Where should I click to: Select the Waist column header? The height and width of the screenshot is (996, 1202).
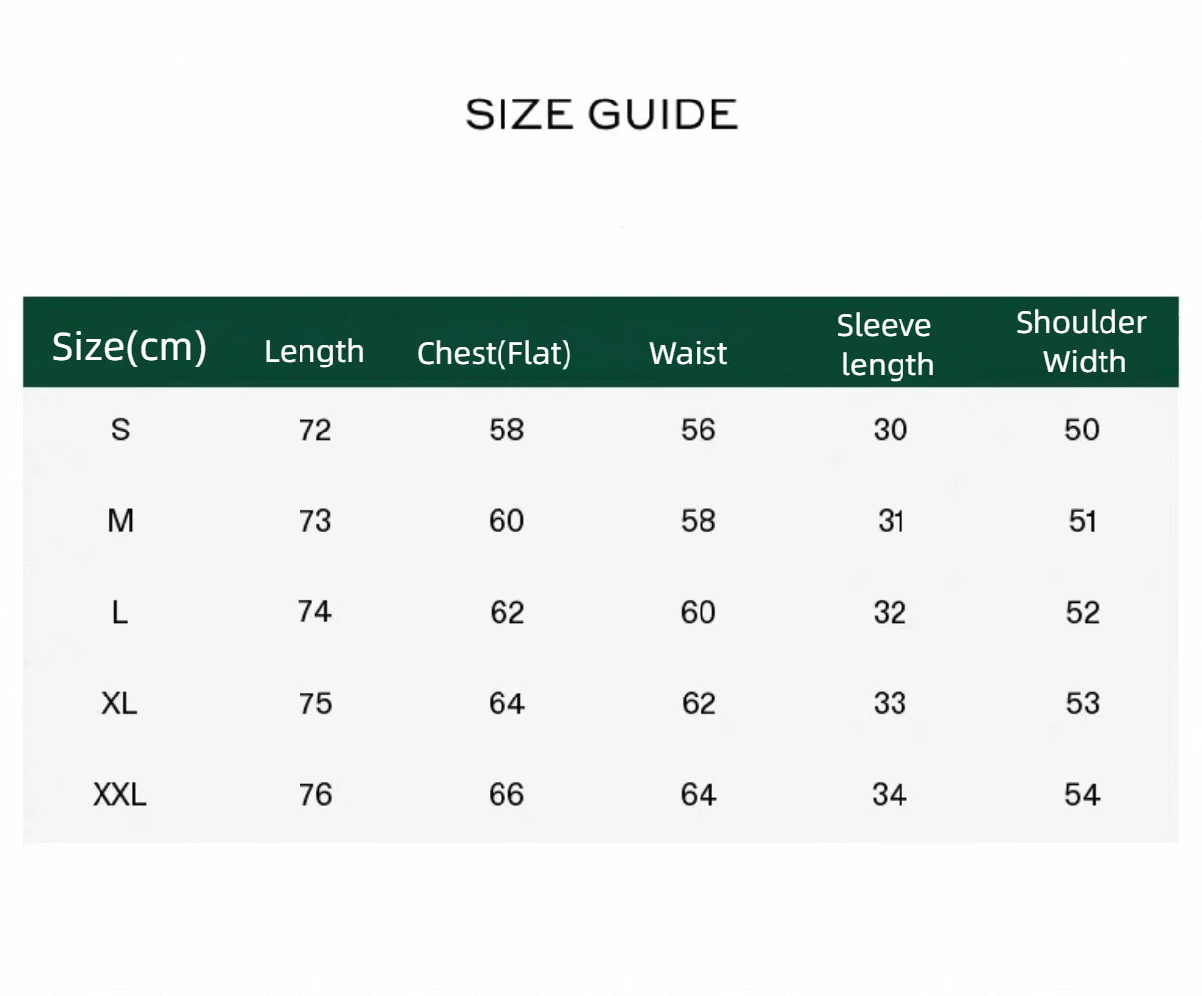[688, 353]
